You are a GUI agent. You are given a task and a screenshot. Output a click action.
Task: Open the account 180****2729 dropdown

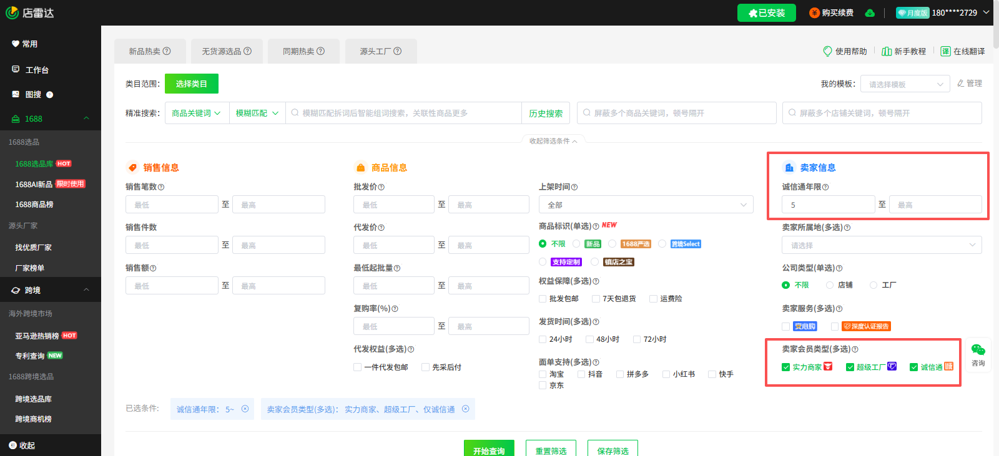[987, 12]
